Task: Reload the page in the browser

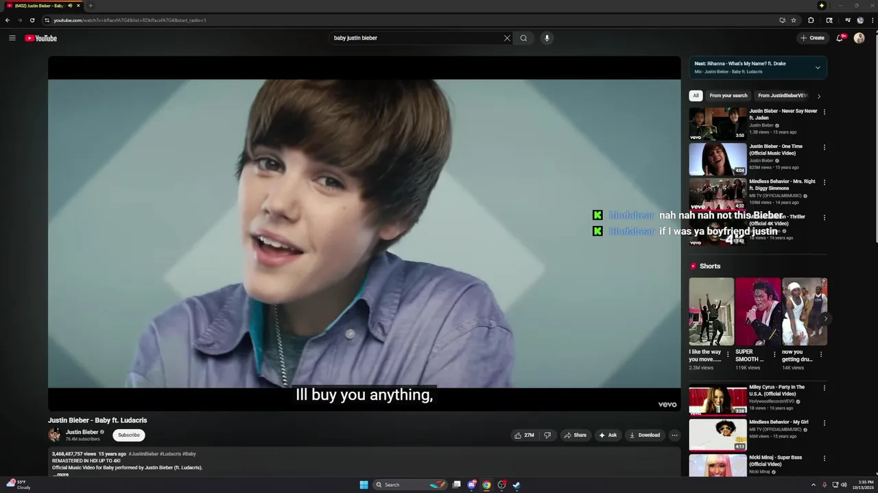Action: coord(32,20)
